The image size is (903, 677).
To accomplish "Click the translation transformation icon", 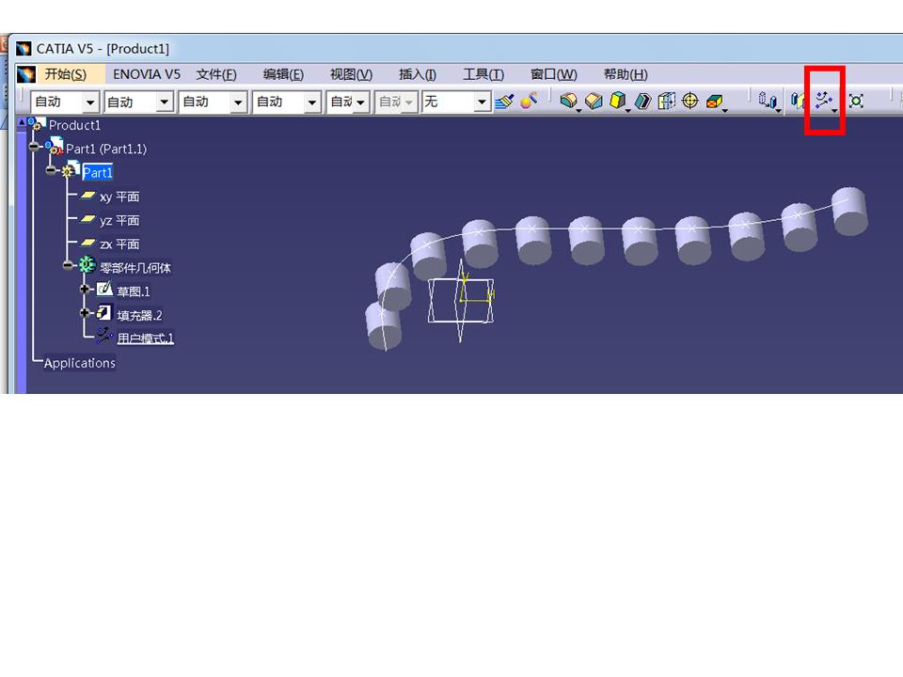I will tap(768, 101).
